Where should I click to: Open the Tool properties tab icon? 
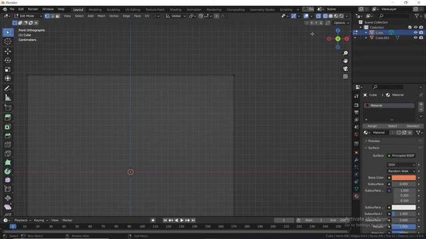point(357,96)
